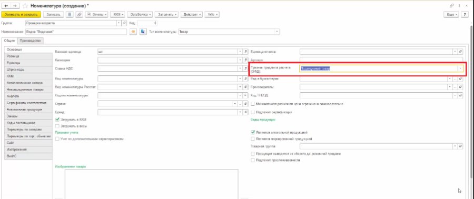
Task: Open Производитель linked item icon
Action: click(460, 87)
